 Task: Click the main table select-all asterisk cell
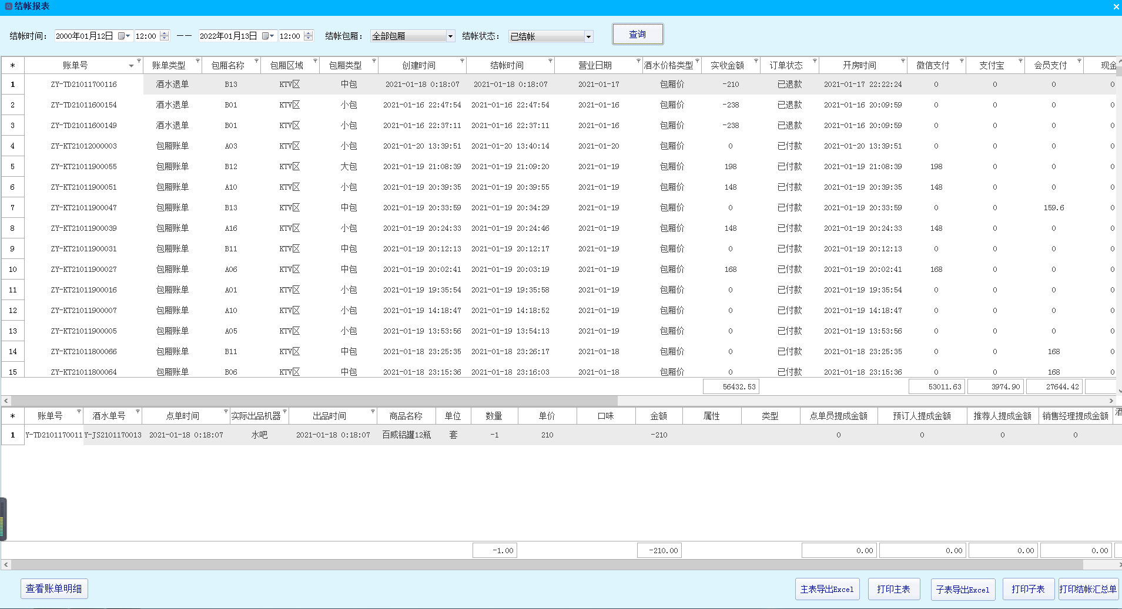click(12, 65)
